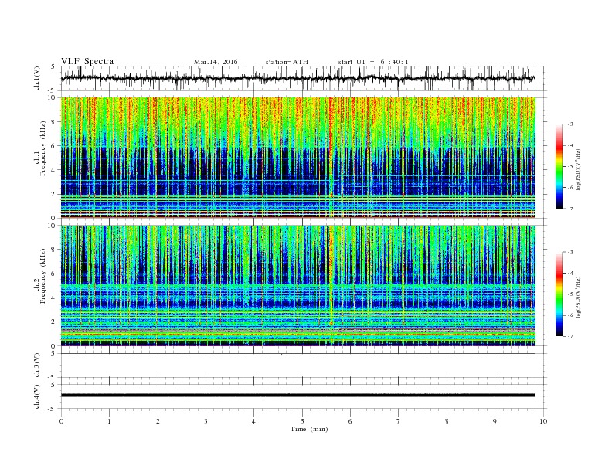The image size is (612, 473).
Task: Click the black ch.4 voltage trace line
Action: [x=297, y=396]
